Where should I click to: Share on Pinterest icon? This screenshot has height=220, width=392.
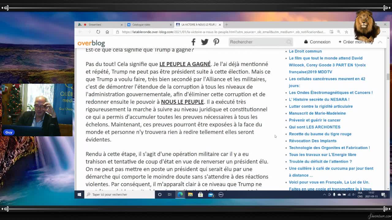coord(216,42)
